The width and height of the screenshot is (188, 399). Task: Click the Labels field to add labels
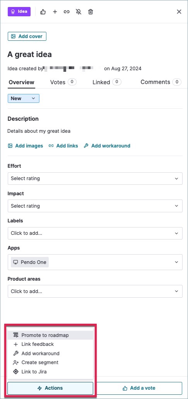(95, 233)
